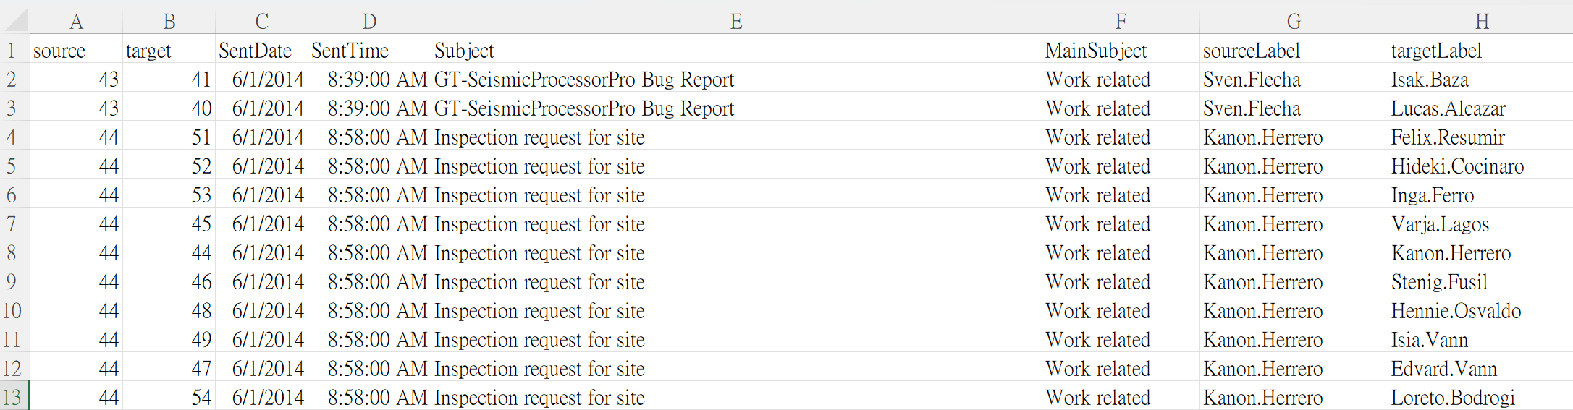Select the target cell with value 54
The height and width of the screenshot is (410, 1573).
tap(169, 398)
